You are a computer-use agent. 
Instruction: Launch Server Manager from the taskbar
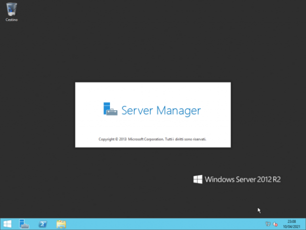[x=24, y=224]
